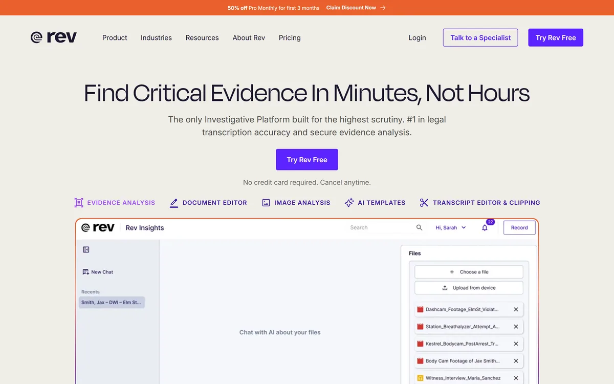Click the 50% off Pro Monthly banner text
Image resolution: width=614 pixels, height=384 pixels.
coord(274,8)
